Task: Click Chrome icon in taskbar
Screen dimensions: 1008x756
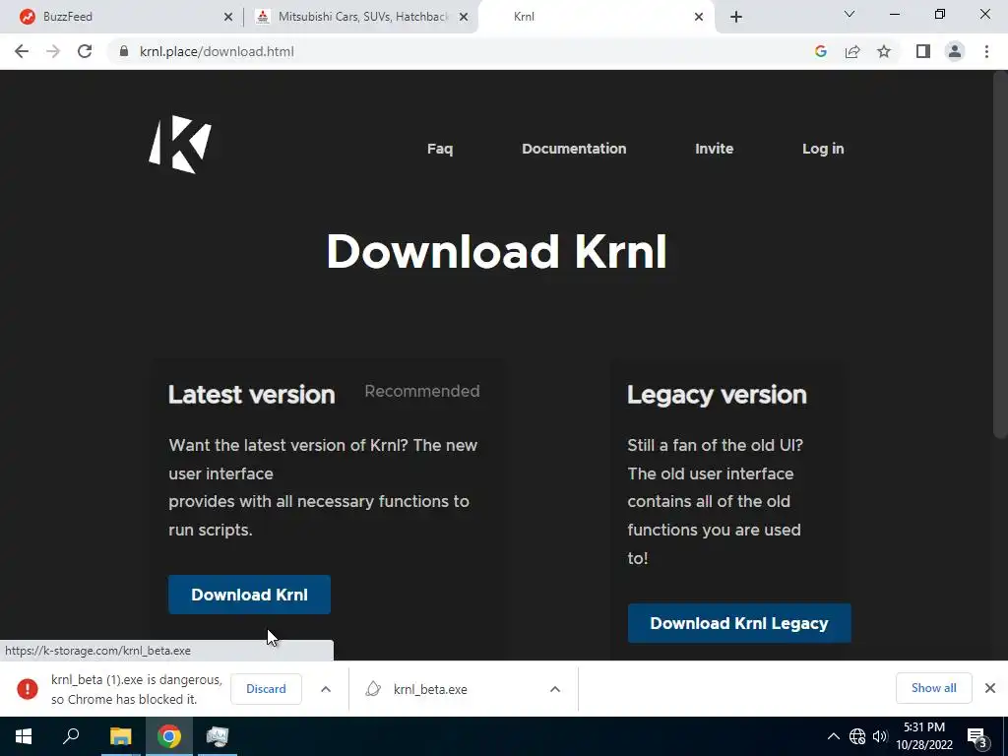Action: pyautogui.click(x=169, y=736)
